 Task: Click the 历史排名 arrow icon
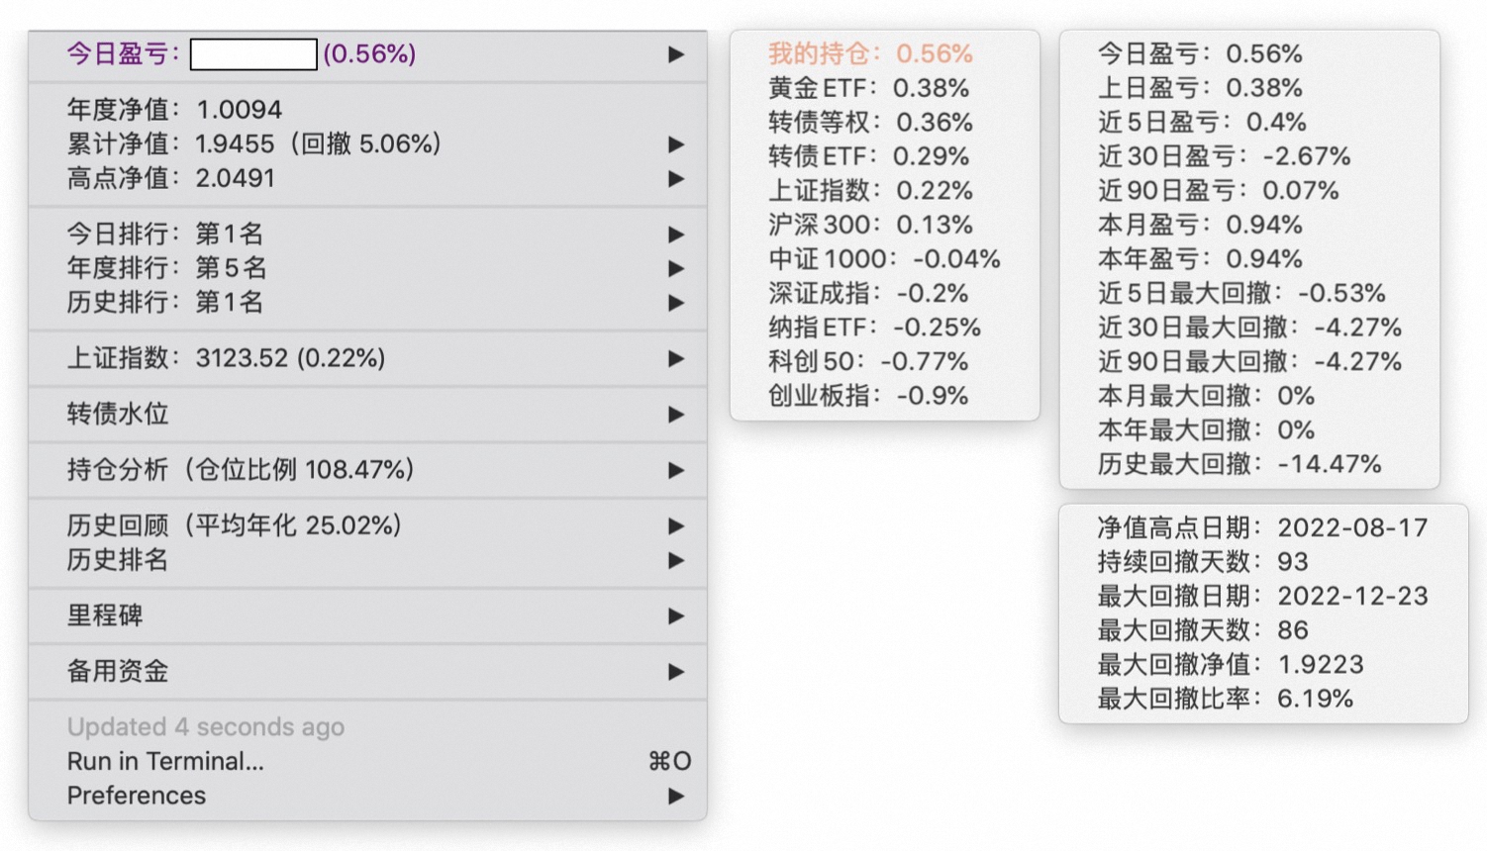click(x=676, y=560)
